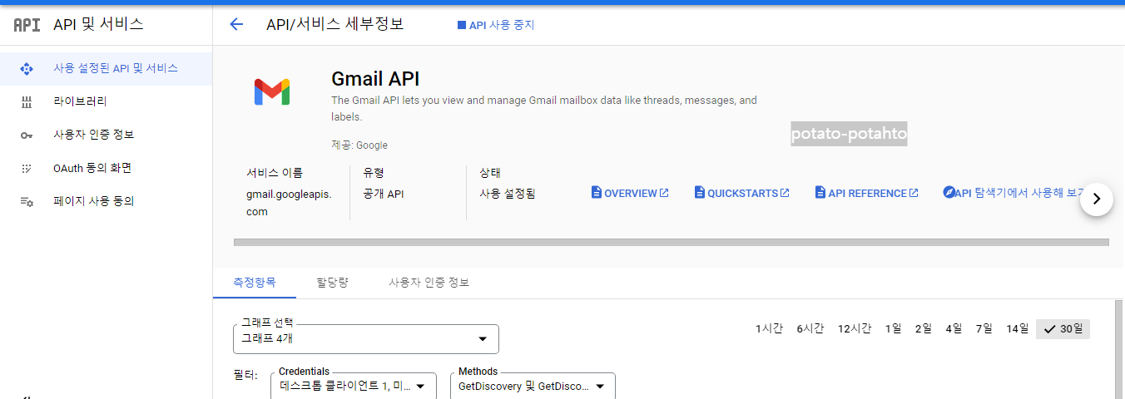
Task: Switch to the 측정항목 tab
Action: click(x=255, y=283)
